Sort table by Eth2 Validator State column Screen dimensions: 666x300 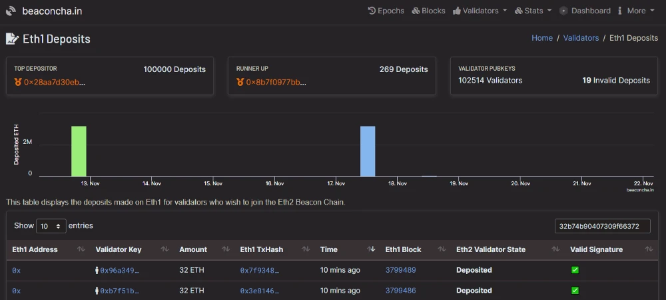click(x=507, y=249)
